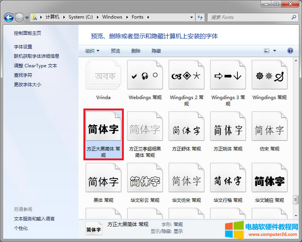This screenshot has height=242, width=302.
Task: Open the view options dropdown arrow
Action: [x=275, y=51]
